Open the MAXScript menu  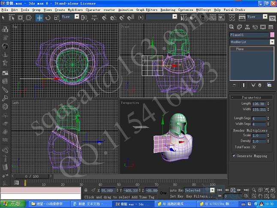pyautogui.click(x=203, y=10)
